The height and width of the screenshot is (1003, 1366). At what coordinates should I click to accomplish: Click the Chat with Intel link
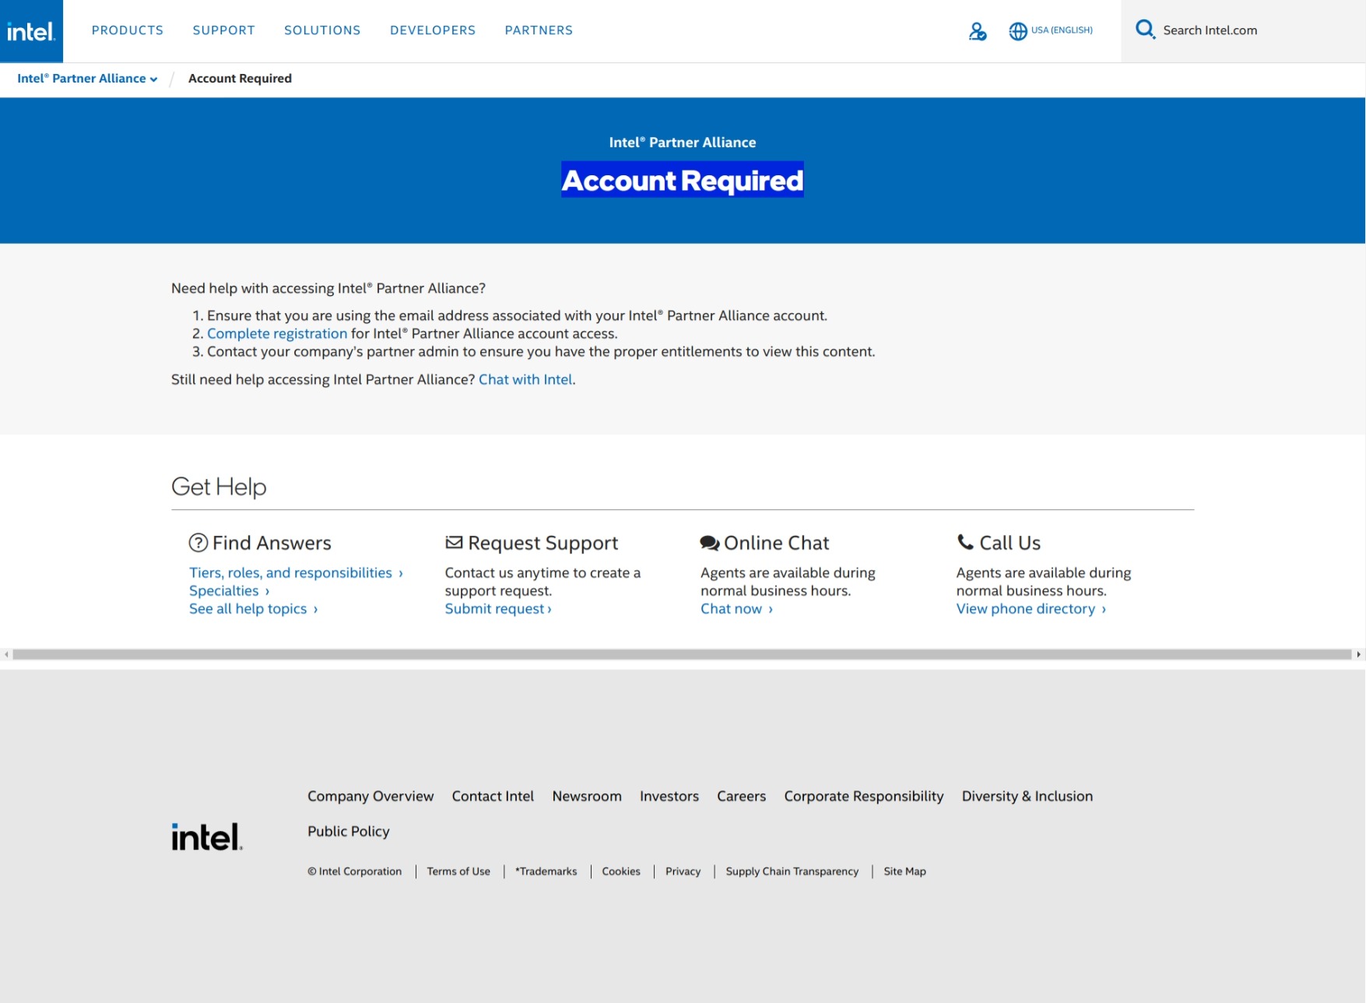click(x=525, y=379)
